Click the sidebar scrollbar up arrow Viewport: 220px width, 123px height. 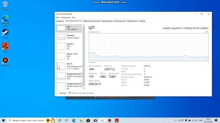(84, 26)
